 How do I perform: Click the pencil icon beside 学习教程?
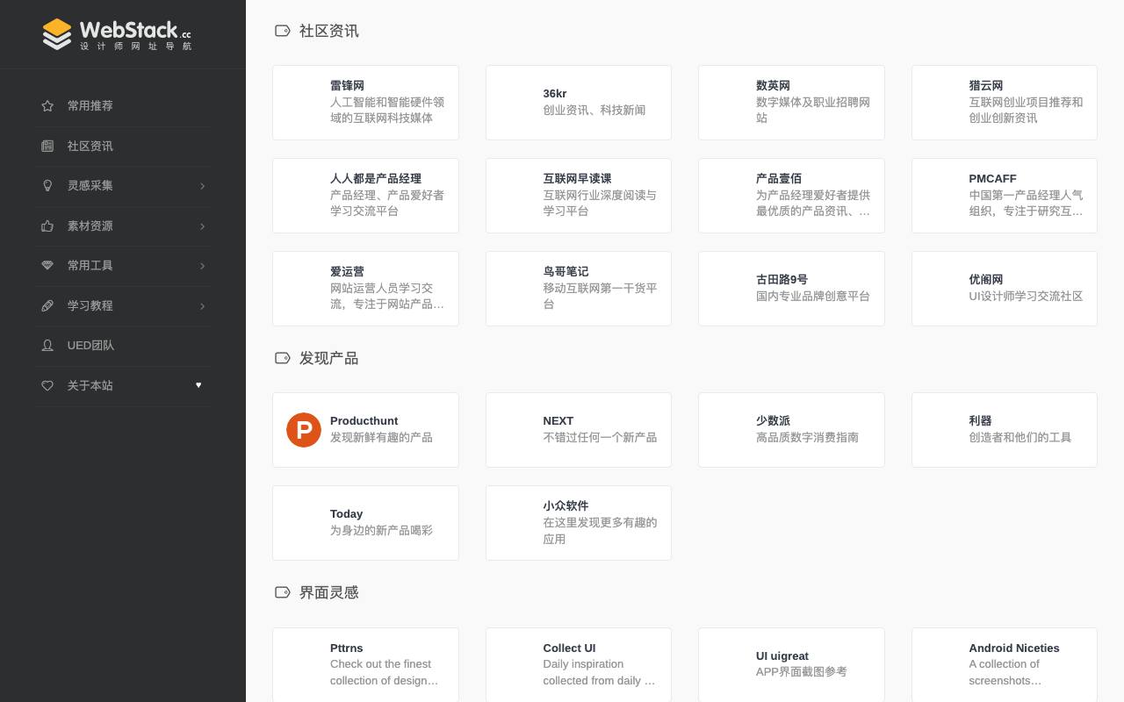[x=47, y=305]
